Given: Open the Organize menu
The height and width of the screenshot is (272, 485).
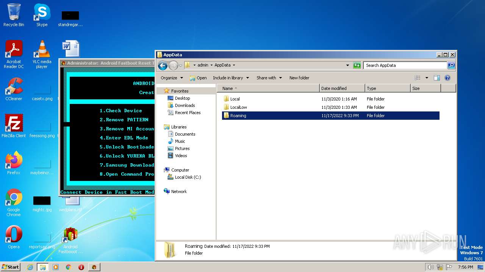Looking at the screenshot, I should [x=172, y=78].
